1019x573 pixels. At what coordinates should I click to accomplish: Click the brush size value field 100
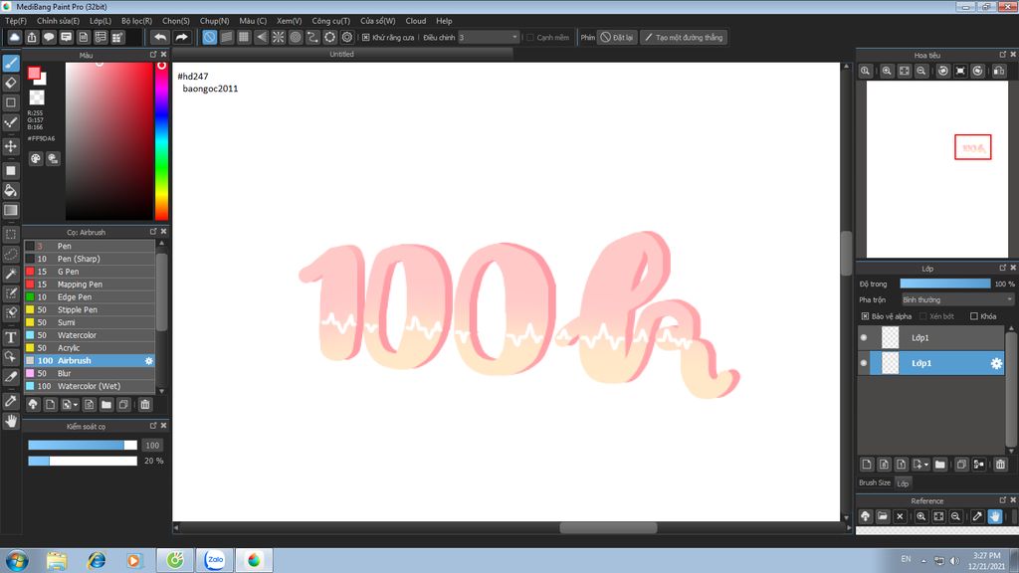(x=152, y=445)
